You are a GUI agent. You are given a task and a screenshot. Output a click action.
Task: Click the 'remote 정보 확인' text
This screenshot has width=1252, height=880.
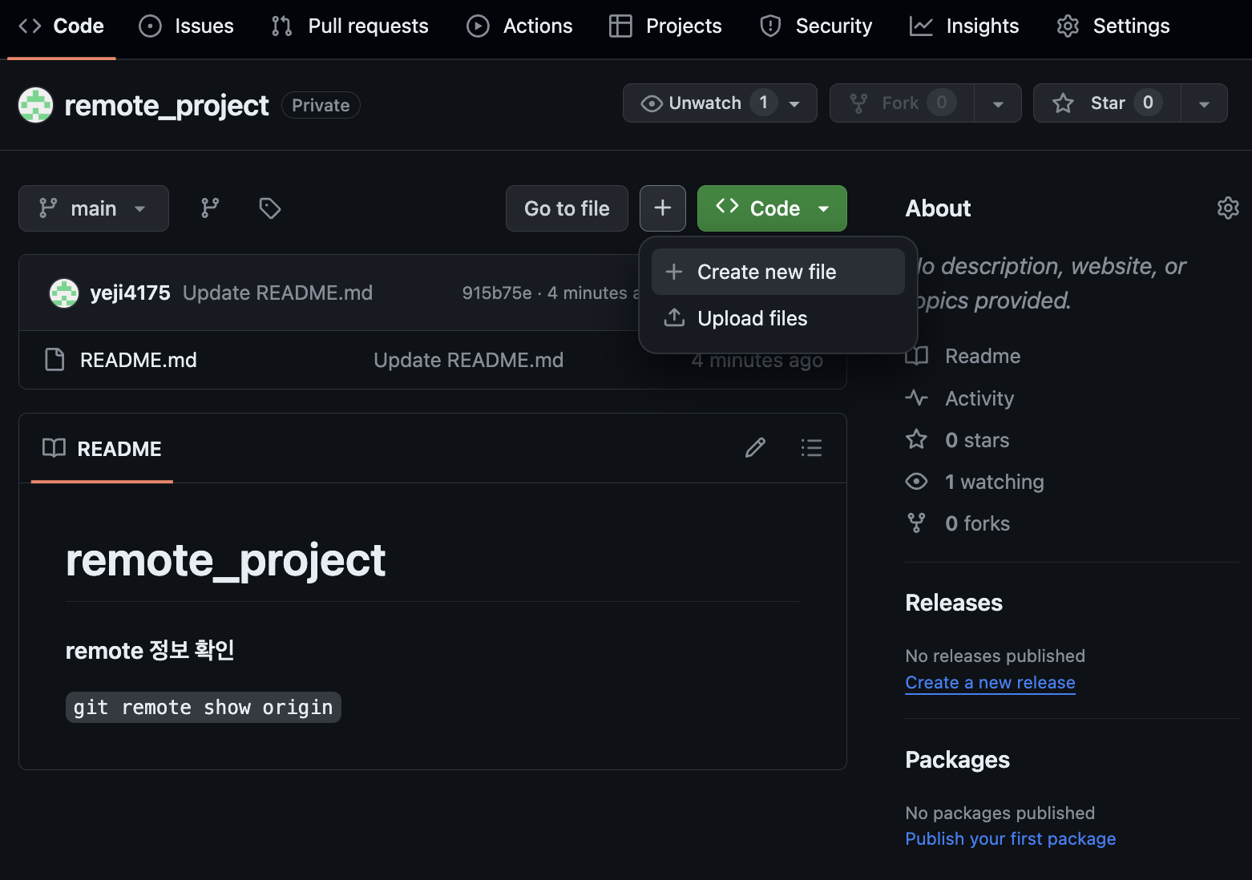tap(150, 650)
